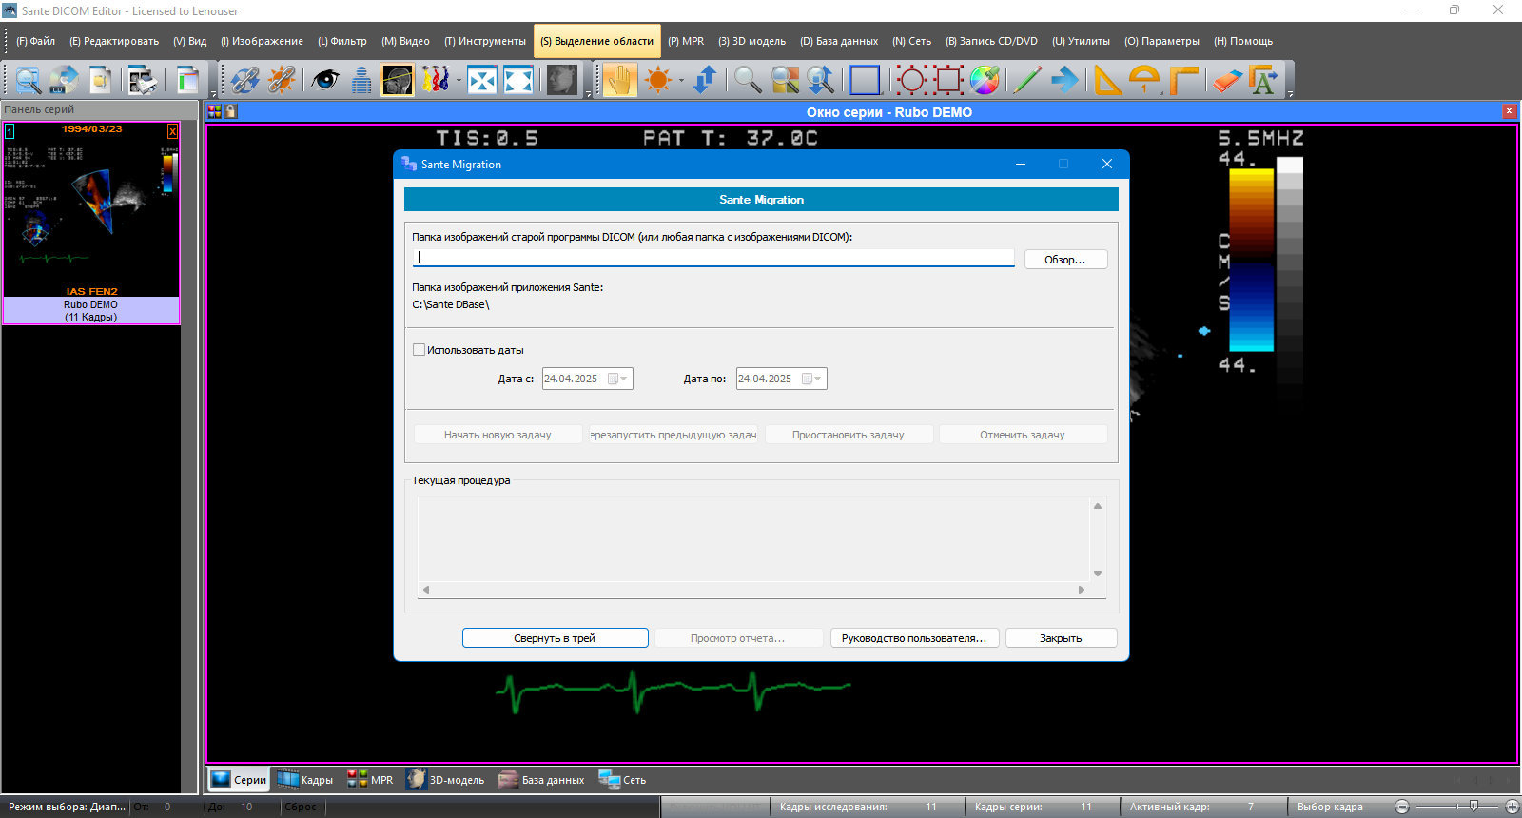
Task: Select the hand pan tool
Action: (x=619, y=80)
